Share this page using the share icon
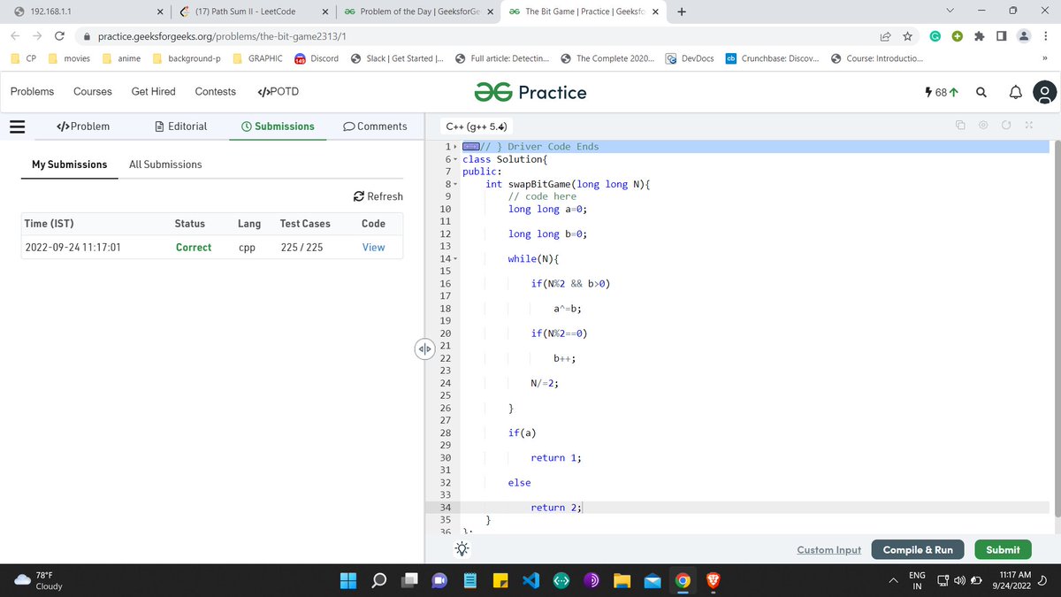The width and height of the screenshot is (1061, 597). [x=884, y=36]
